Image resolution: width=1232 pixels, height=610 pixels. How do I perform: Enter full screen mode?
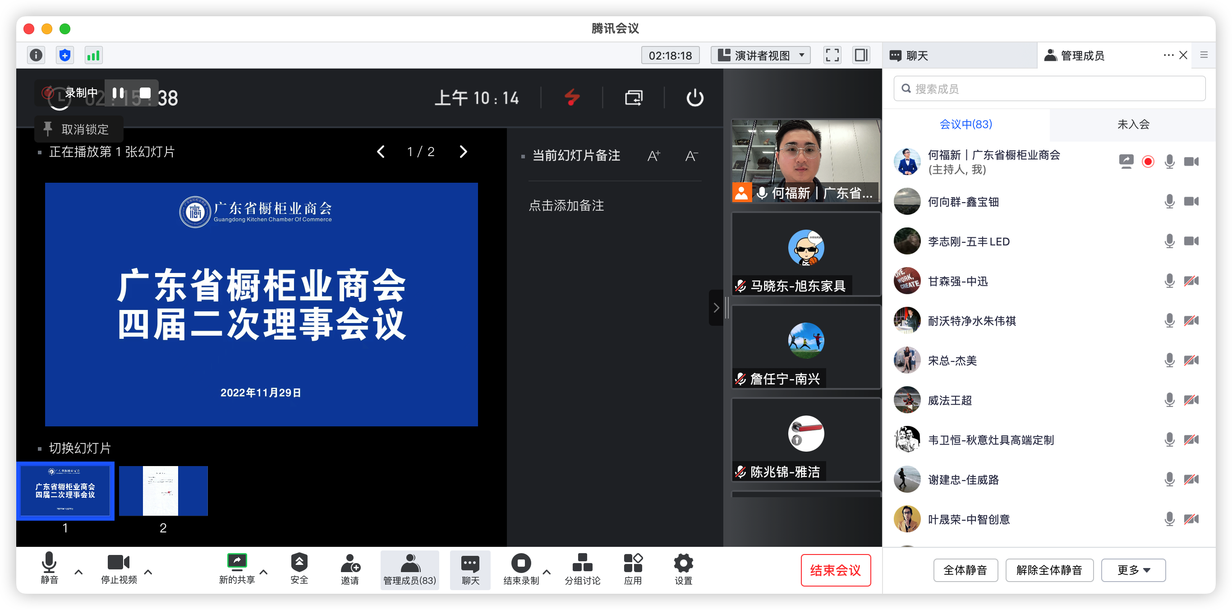(832, 55)
